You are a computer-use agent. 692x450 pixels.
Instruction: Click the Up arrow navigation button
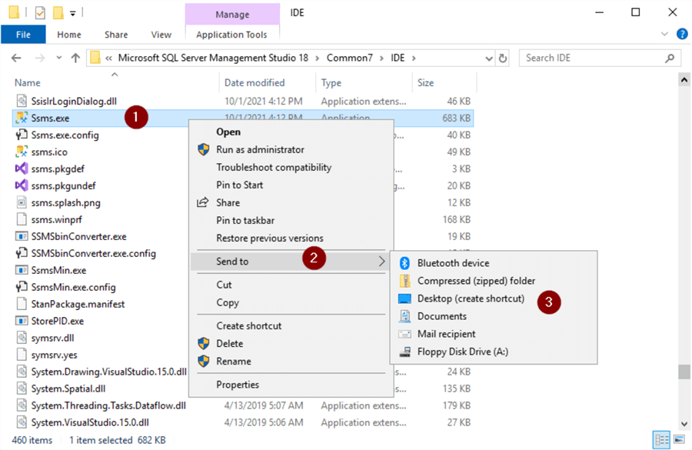coord(75,58)
